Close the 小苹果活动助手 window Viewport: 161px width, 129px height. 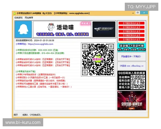click(144, 13)
